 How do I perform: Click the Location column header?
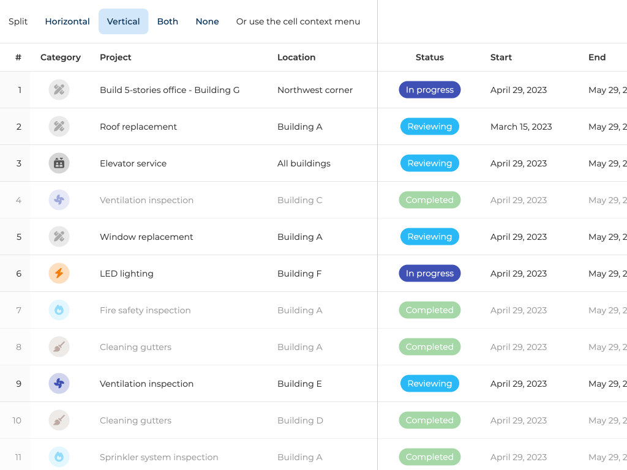296,58
